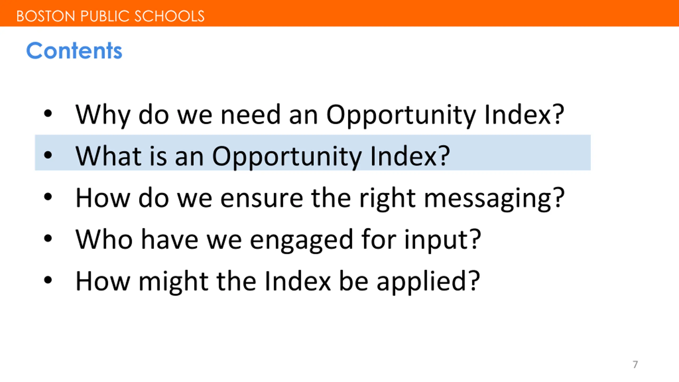The width and height of the screenshot is (679, 382).
Task: Click bullet dot before "Who have we engaged"
Action: pyautogui.click(x=48, y=238)
